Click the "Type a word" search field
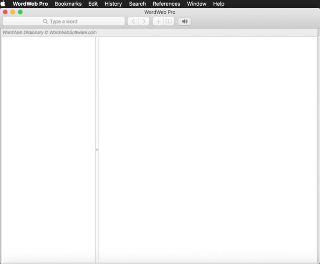Screen dimensions: 320x264 [64, 21]
